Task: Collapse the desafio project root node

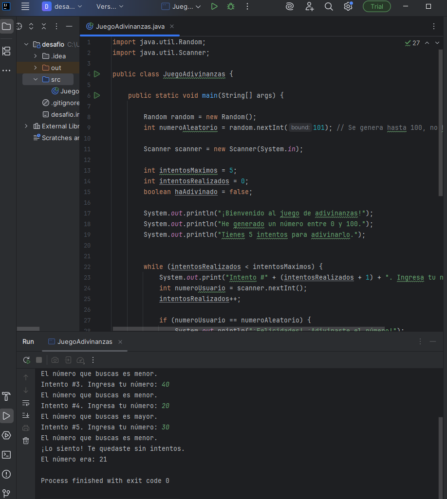Action: tap(26, 44)
